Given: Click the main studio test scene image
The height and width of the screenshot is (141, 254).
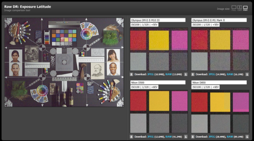Looking at the screenshot, I should pyautogui.click(x=64, y=62).
